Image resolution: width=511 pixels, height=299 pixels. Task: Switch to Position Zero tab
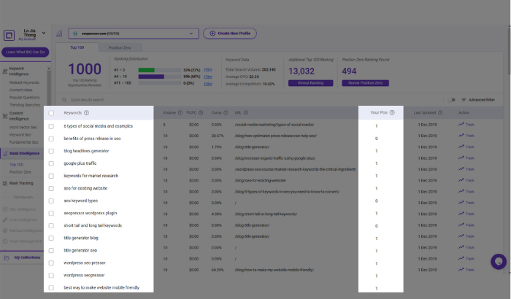pos(120,47)
